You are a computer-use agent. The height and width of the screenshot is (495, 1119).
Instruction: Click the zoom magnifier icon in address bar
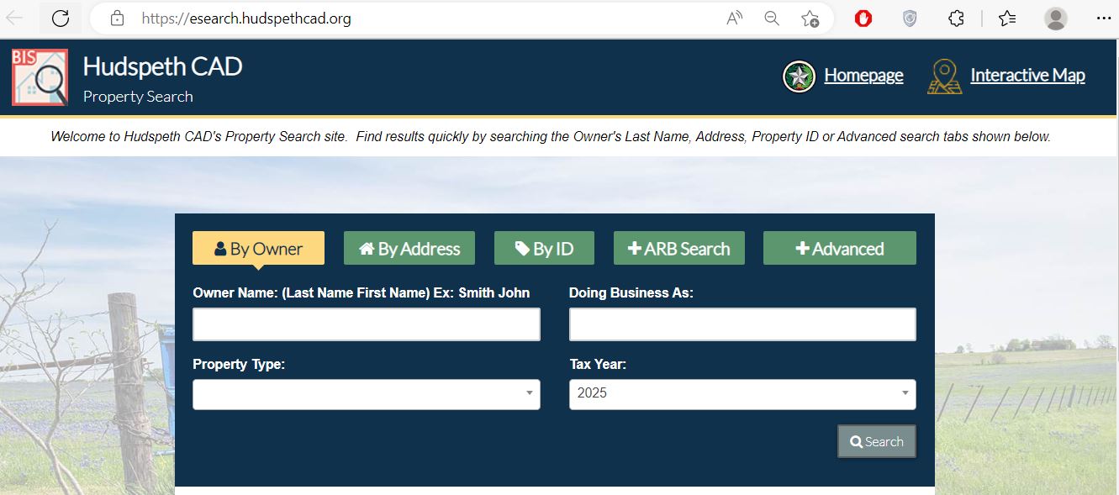tap(772, 18)
